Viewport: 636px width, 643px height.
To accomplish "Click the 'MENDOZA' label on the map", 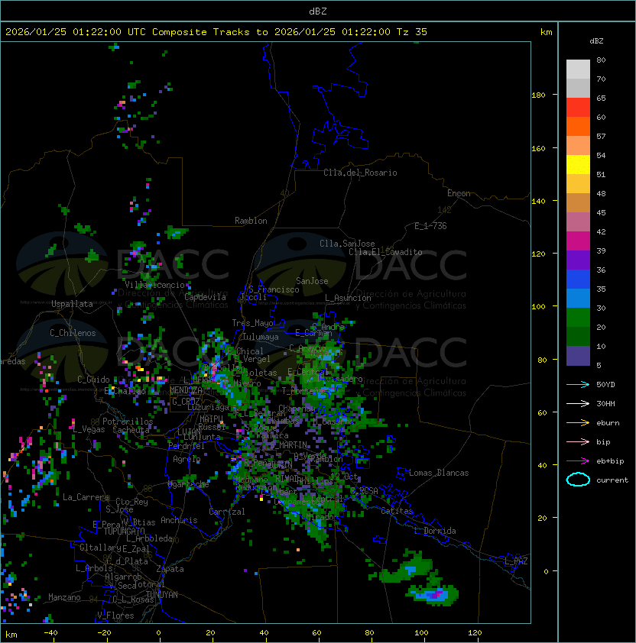I will (186, 390).
